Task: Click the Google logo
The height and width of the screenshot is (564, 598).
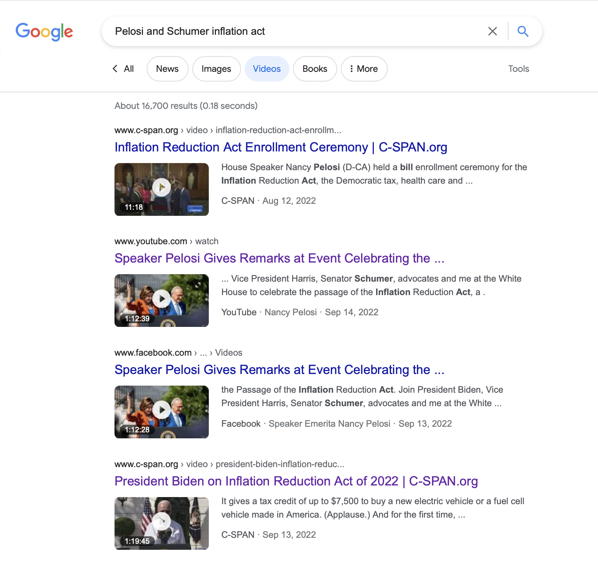Action: tap(44, 31)
